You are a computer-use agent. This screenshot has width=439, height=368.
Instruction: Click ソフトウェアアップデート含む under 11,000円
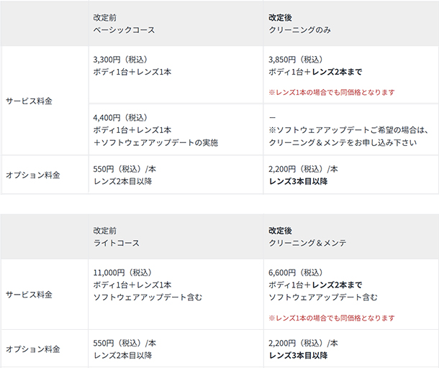[148, 298]
